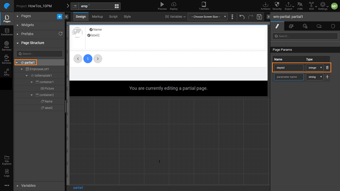This screenshot has height=191, width=340.
Task: Click the save icon in design toolbar
Action: [x=259, y=17]
